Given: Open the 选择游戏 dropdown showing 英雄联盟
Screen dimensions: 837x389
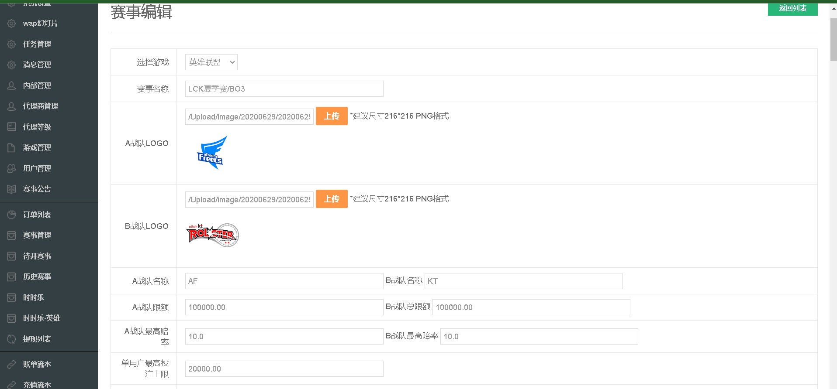Looking at the screenshot, I should pos(211,62).
